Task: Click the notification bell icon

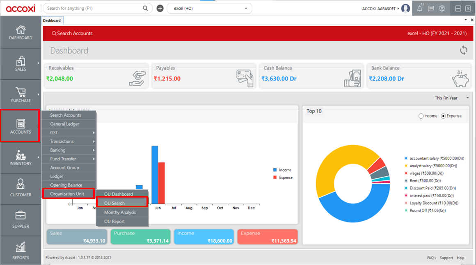Action: (419, 8)
